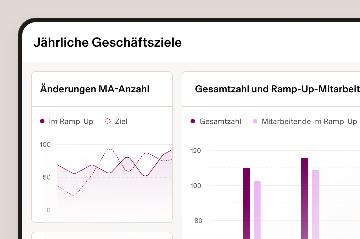This screenshot has width=360, height=239.
Task: Click the 'Gesamtzahl' legend dot marker
Action: tap(193, 121)
